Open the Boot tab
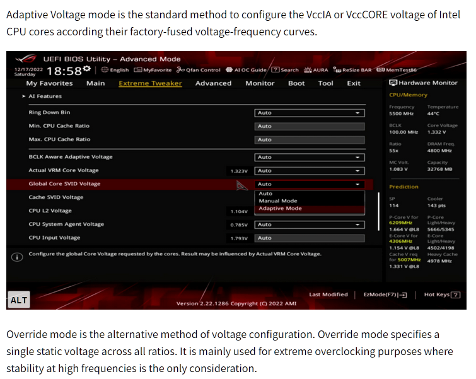Image resolution: width=476 pixels, height=379 pixels. pos(296,83)
